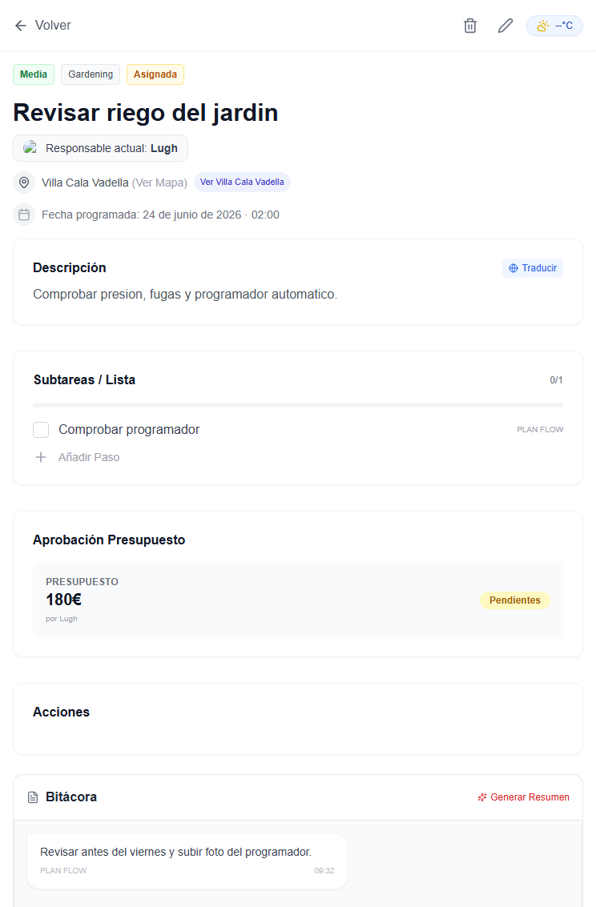Open the weather temperature widget
This screenshot has width=596, height=907.
[554, 26]
